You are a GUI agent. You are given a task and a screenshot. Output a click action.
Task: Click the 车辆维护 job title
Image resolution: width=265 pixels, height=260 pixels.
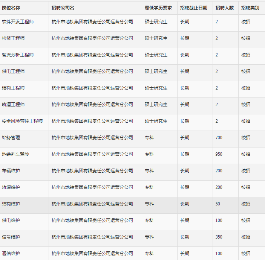point(11,171)
